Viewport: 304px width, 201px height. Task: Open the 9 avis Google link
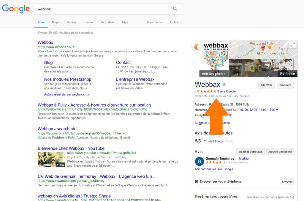(x=227, y=91)
